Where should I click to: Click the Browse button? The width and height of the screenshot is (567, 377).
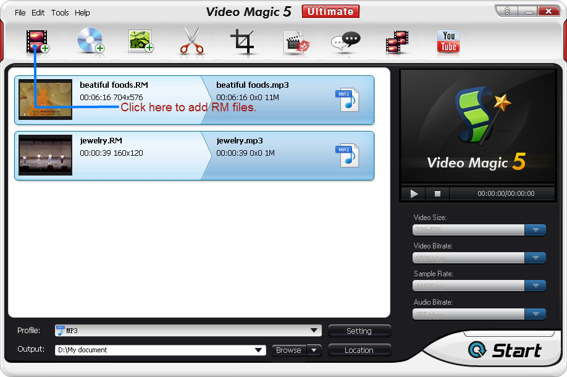click(289, 350)
